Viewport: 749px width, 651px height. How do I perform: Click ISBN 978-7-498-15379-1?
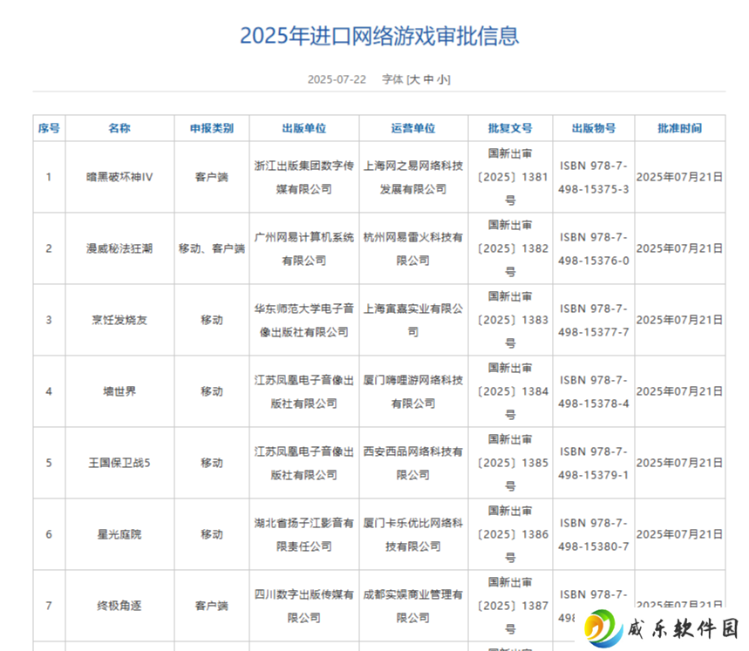pos(594,464)
